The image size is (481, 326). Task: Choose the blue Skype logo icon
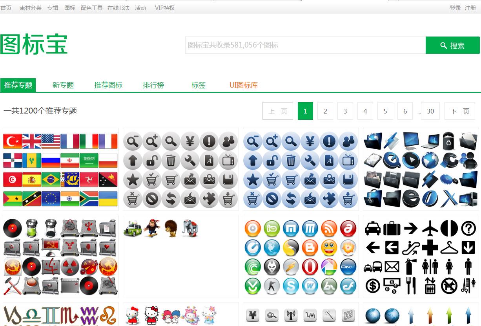click(x=291, y=286)
